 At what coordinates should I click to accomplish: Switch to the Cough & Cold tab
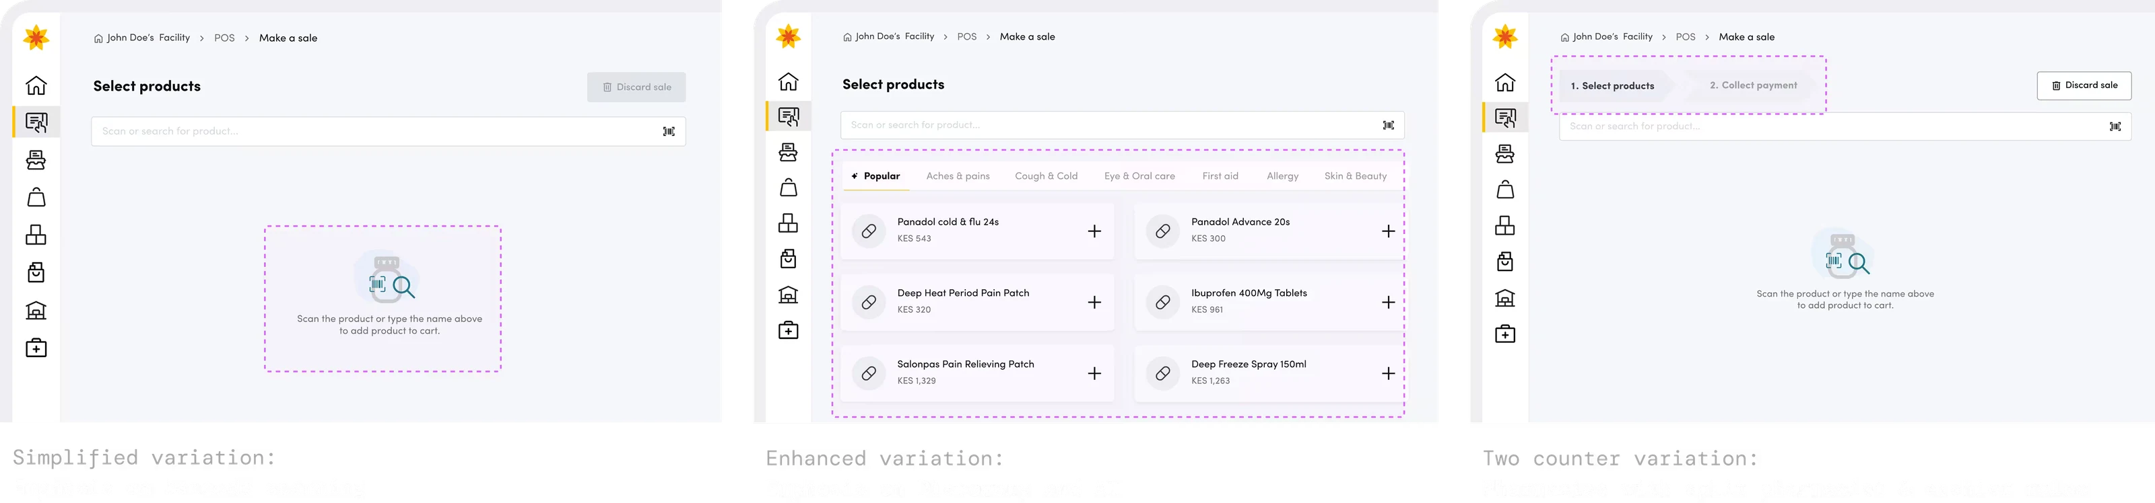[1046, 176]
